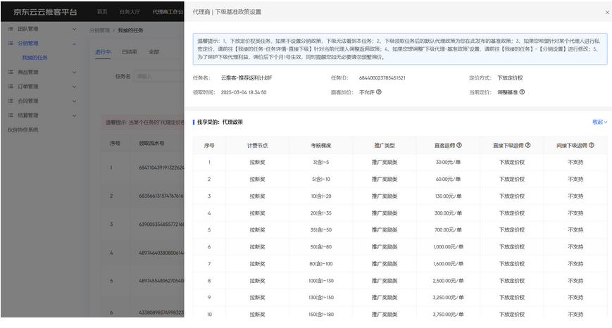The image size is (612, 328).
Task: Click the 推广类型 column header
Action: (x=385, y=146)
